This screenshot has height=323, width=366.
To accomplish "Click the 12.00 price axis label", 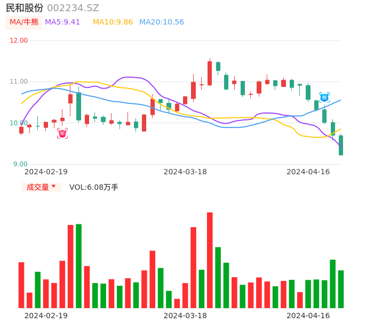I will (x=19, y=41).
